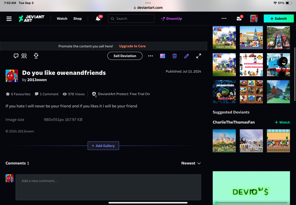Open the profile avatar in the header
The height and width of the screenshot is (205, 296).
point(254,18)
